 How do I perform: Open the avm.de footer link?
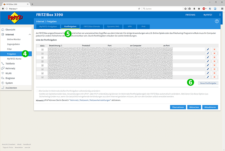point(27,147)
